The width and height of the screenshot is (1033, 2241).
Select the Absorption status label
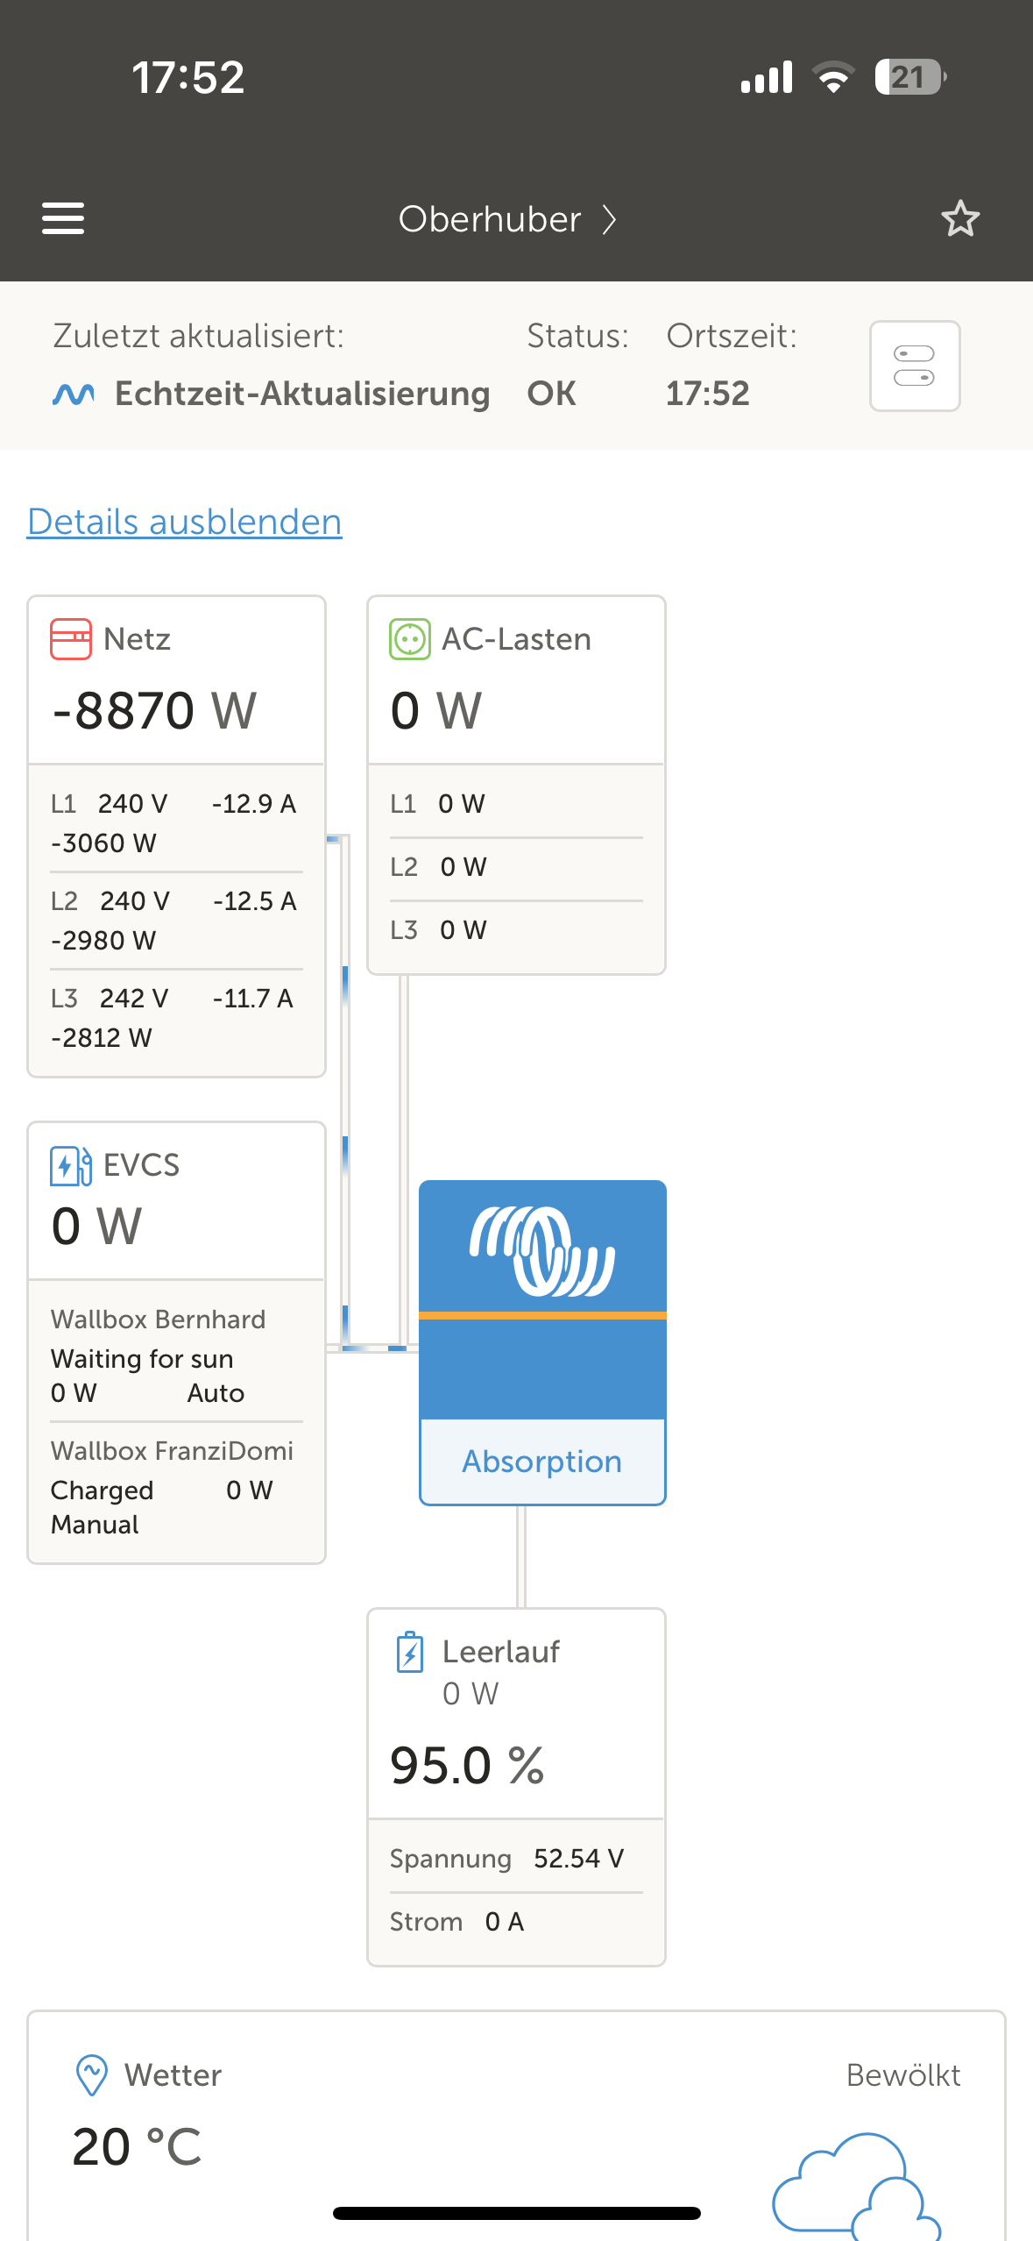click(x=542, y=1462)
